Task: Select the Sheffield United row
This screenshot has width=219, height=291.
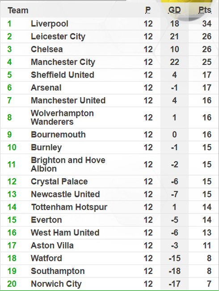Action: tap(109, 75)
